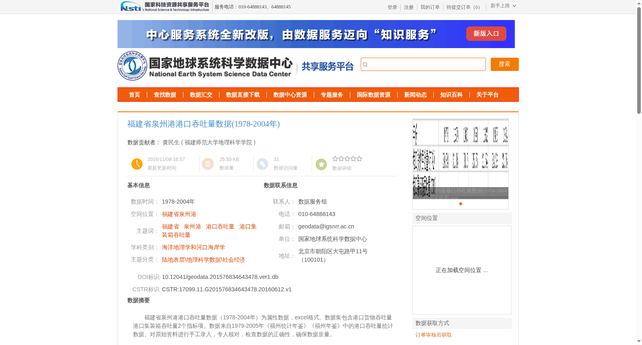
Task: Click the contributor name 黄民生
Action: coord(171,143)
